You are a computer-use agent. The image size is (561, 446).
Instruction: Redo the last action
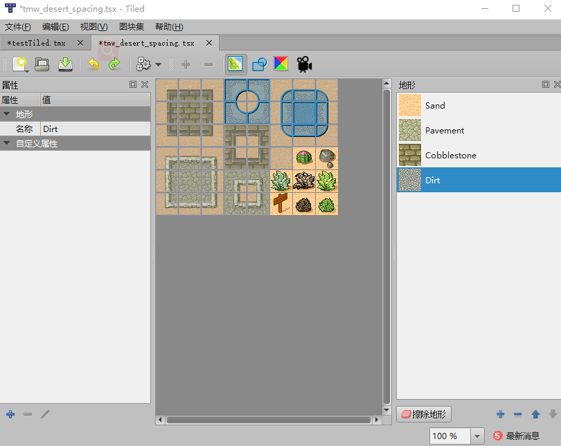point(114,64)
